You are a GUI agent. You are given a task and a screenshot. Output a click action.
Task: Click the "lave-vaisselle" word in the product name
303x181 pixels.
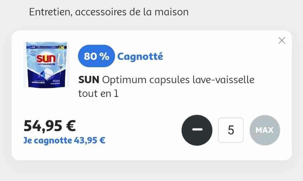[x=223, y=80]
